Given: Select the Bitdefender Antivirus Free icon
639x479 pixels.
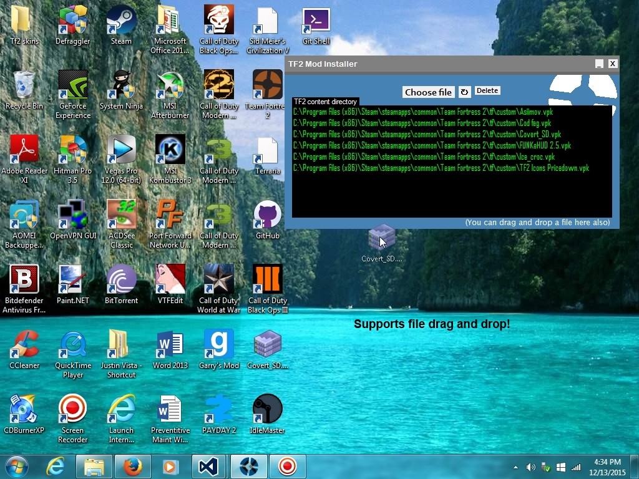Looking at the screenshot, I should [24, 289].
